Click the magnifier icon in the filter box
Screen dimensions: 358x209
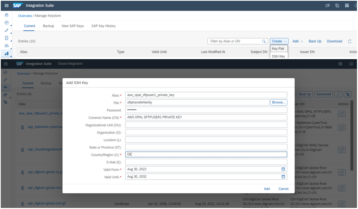point(264,41)
